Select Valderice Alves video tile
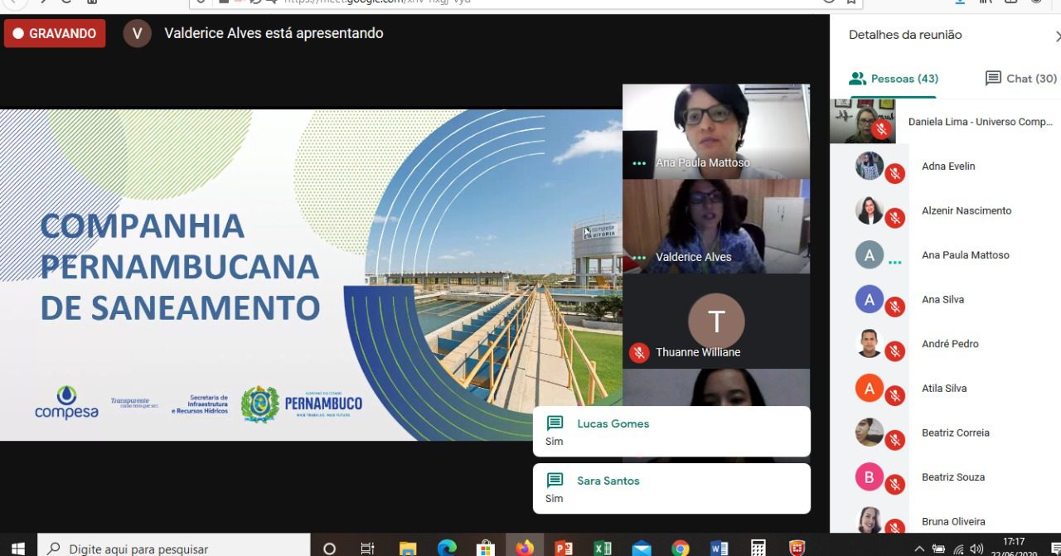 [715, 225]
